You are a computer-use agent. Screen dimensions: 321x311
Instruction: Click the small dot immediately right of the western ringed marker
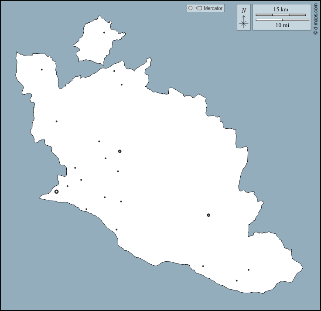click(x=67, y=186)
